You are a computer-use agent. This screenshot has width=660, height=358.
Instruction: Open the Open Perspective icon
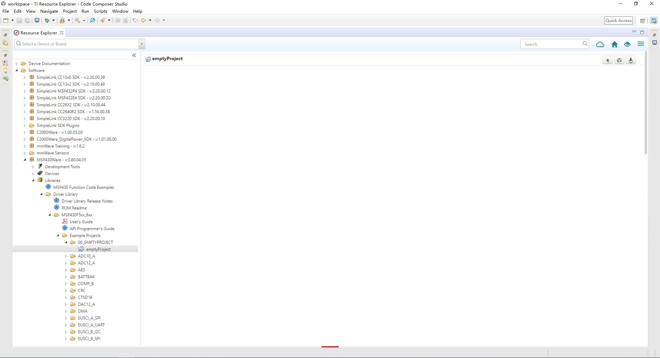click(x=642, y=21)
